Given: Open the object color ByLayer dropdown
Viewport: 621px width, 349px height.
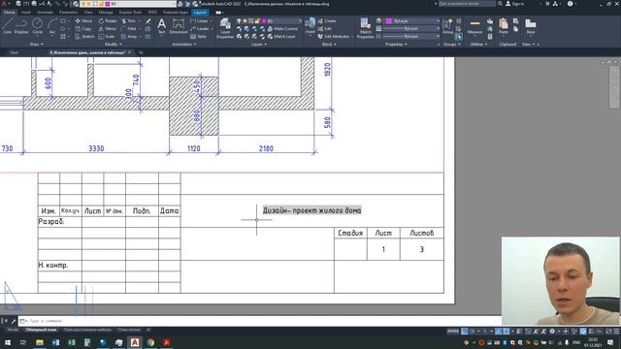Looking at the screenshot, I should (412, 20).
